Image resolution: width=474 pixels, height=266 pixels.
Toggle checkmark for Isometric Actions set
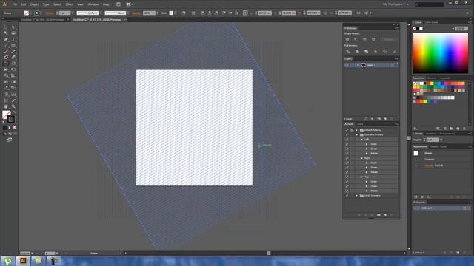(x=347, y=134)
